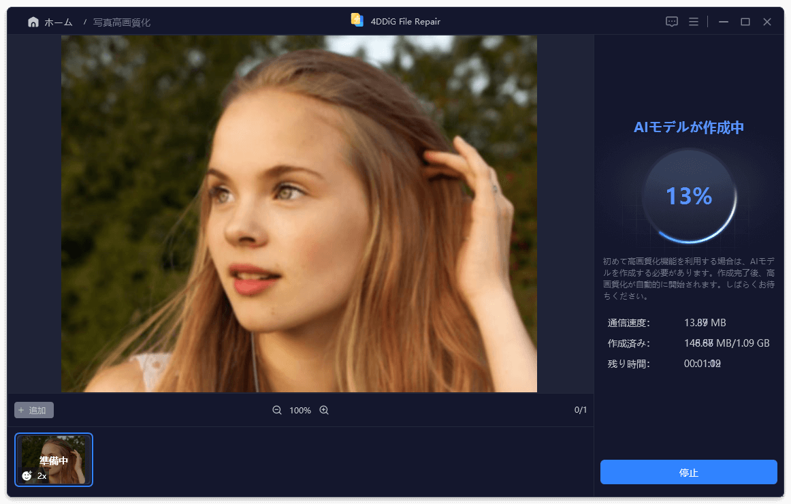Image resolution: width=791 pixels, height=504 pixels.
Task: Click the 0/1 file counter
Action: [580, 410]
